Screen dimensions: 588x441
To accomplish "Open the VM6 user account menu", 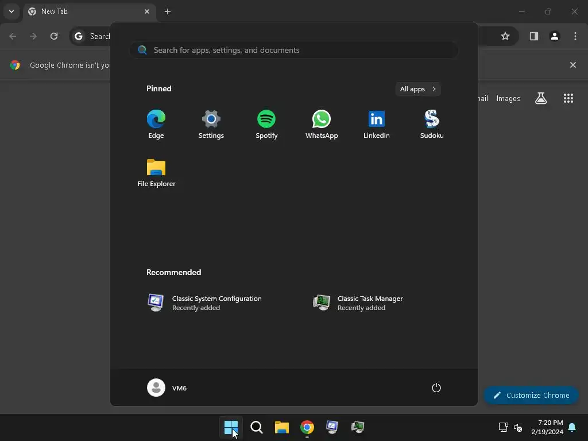I will 167,388.
